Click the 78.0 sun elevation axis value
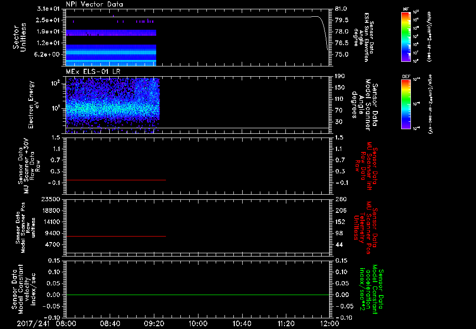 342,32
